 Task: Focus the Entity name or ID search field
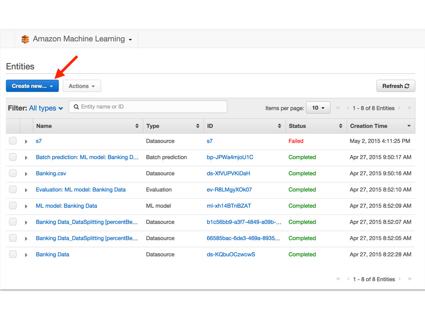[148, 107]
